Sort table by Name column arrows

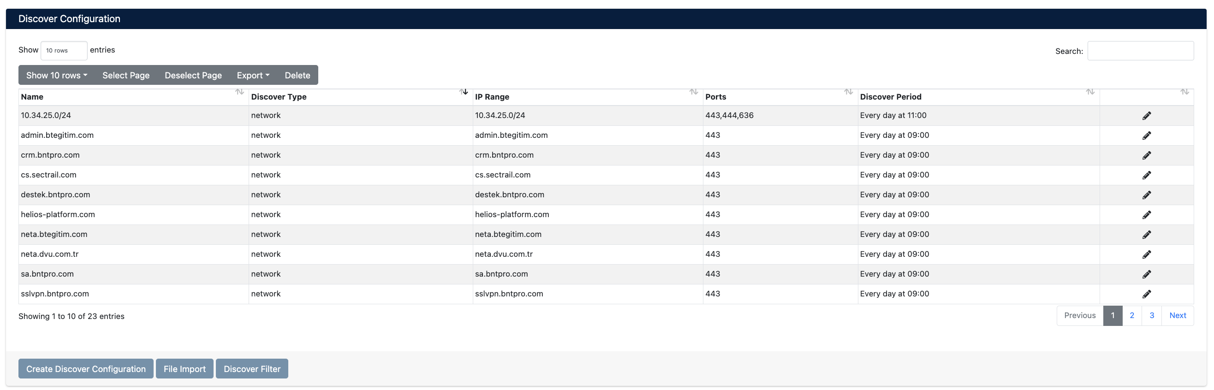[x=239, y=92]
